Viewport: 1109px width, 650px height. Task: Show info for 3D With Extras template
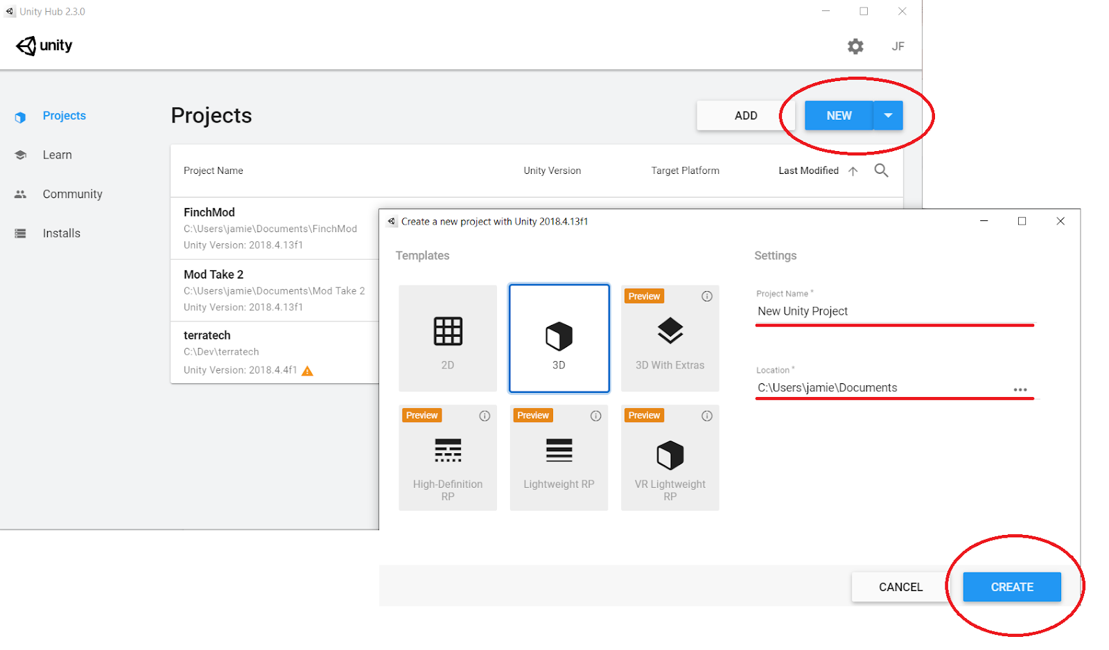[706, 297]
